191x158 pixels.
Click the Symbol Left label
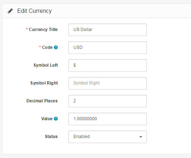[x=46, y=65]
